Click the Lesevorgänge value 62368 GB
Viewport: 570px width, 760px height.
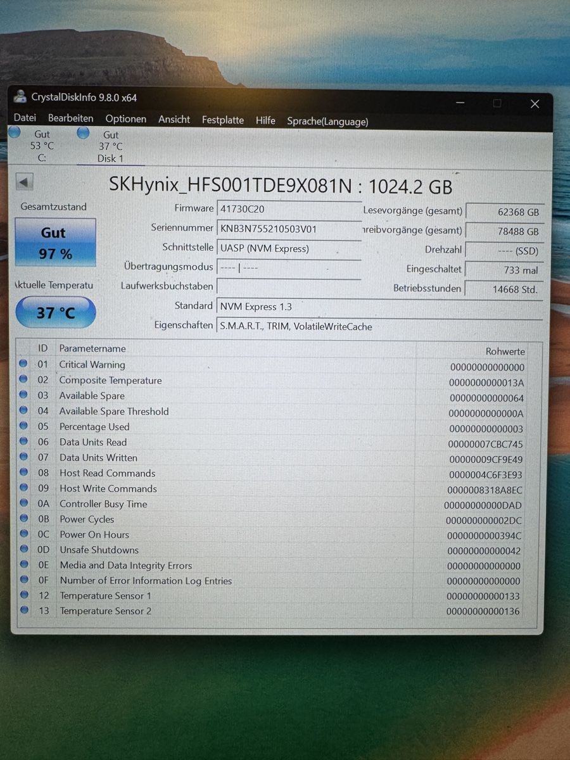pyautogui.click(x=504, y=212)
